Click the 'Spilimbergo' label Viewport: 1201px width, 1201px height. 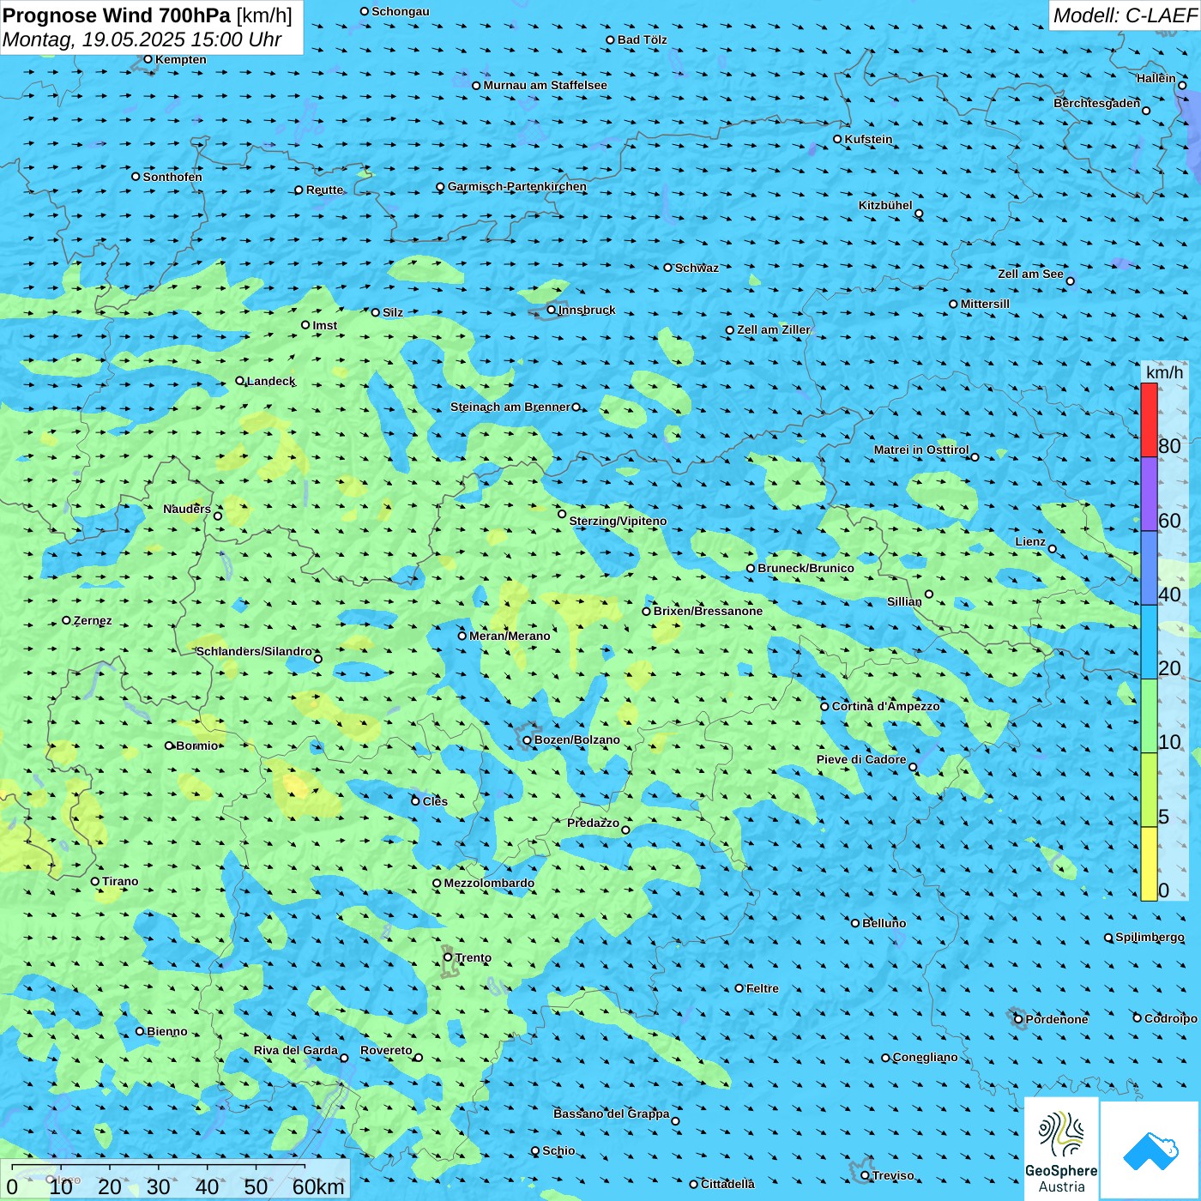(1150, 937)
